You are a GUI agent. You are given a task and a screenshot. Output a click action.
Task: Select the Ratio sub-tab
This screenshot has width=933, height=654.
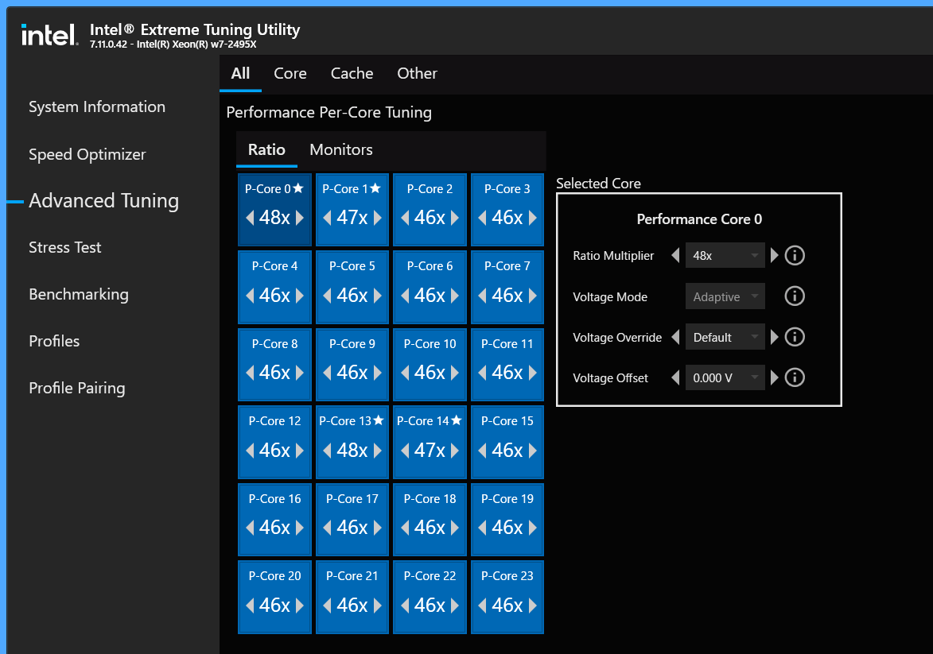click(266, 150)
